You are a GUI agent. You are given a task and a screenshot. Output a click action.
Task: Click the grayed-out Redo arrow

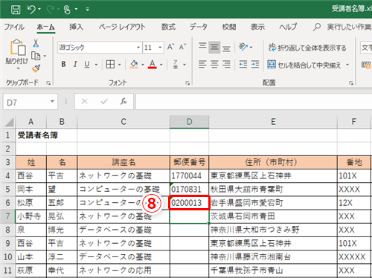click(51, 10)
